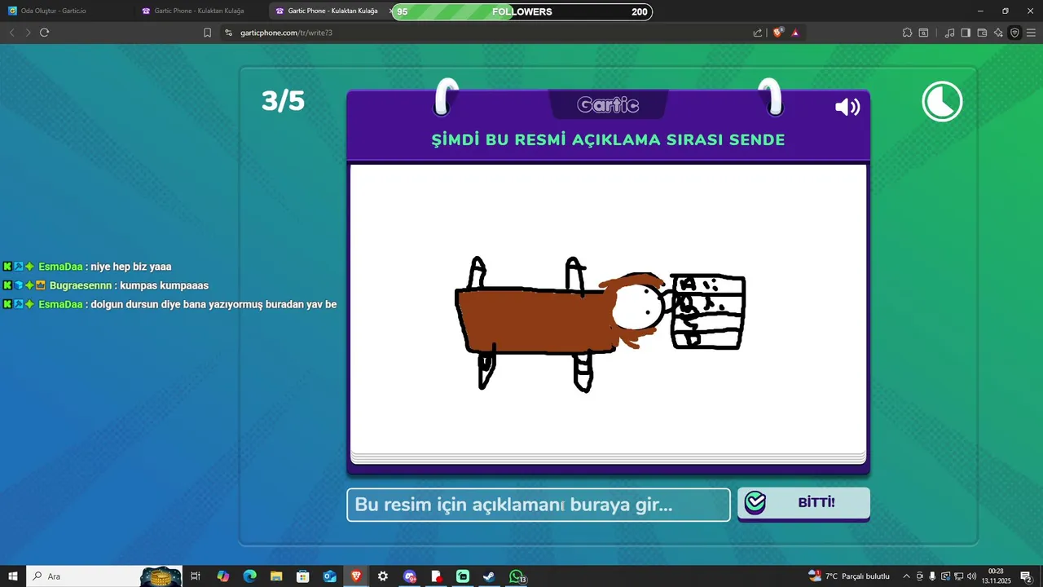Click the round timer clock icon

click(942, 102)
